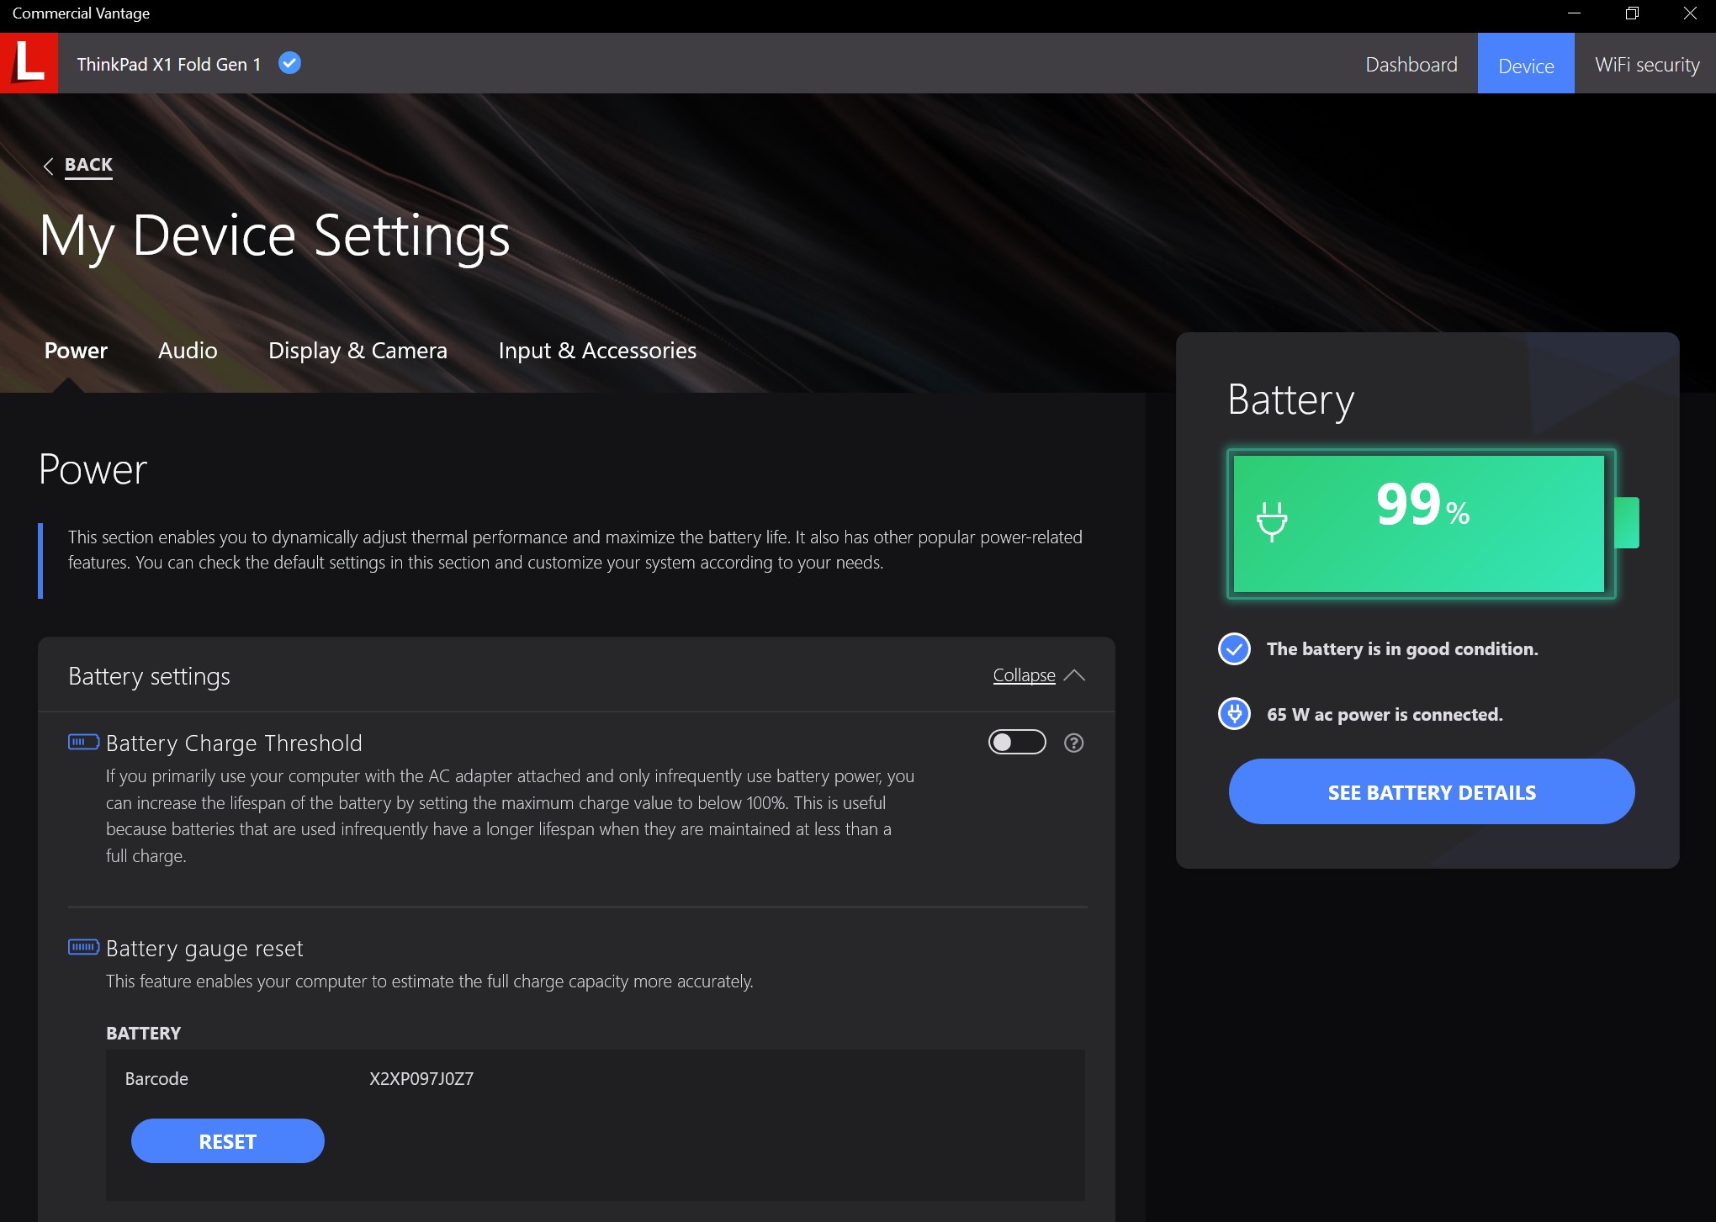
Task: Enable the Battery Charge Threshold toggle
Action: point(1016,742)
